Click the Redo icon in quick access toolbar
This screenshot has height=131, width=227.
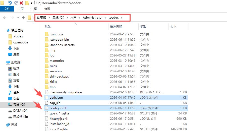click(x=16, y=3)
